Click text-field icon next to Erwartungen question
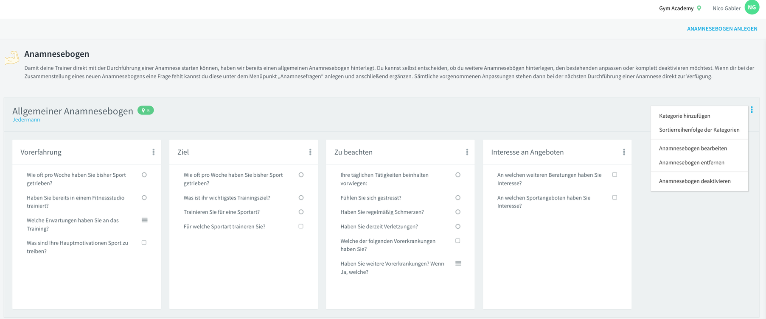 (x=144, y=220)
